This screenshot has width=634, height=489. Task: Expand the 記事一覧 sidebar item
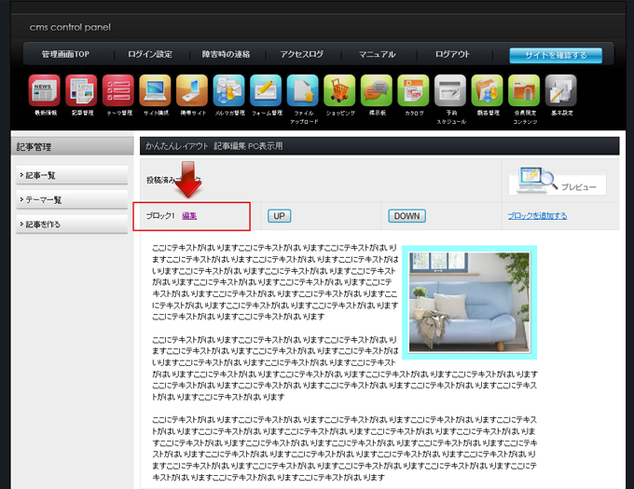pos(72,175)
